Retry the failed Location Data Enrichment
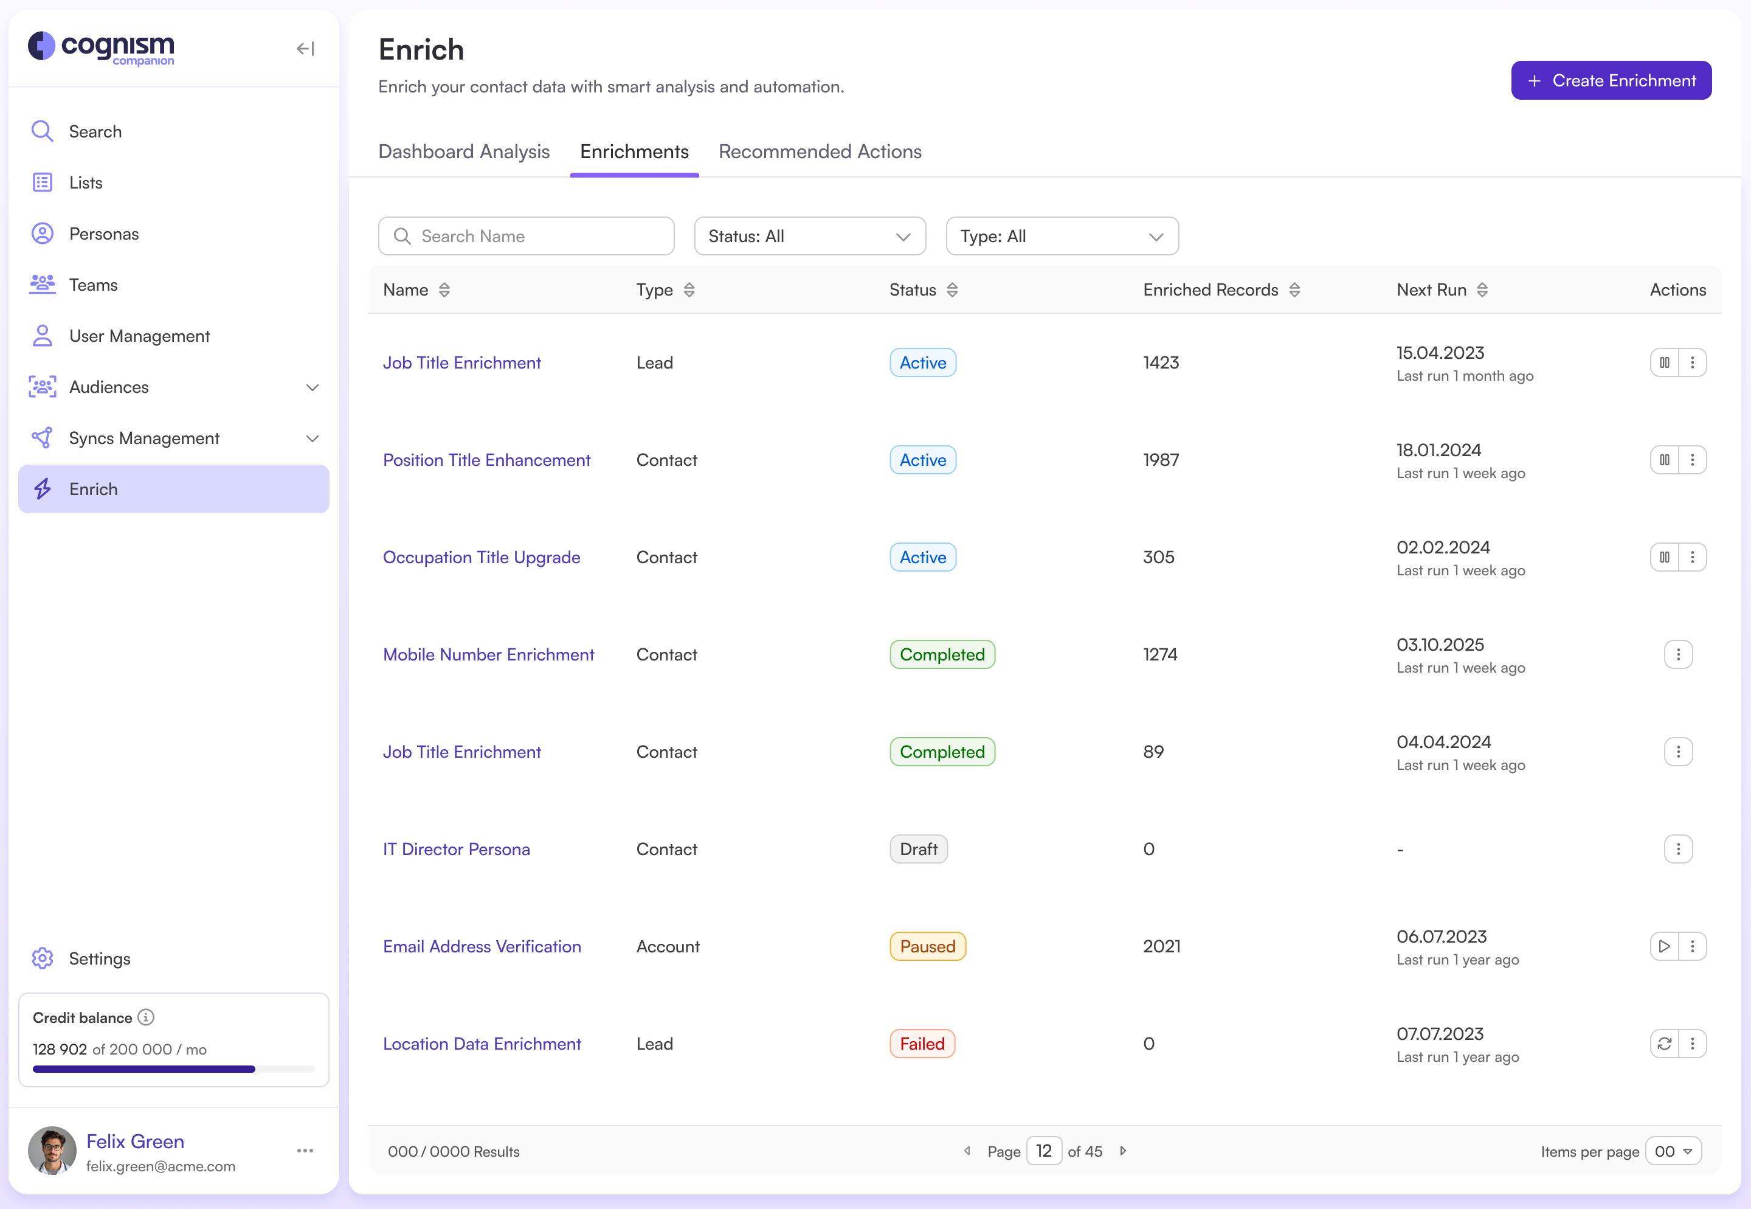 click(1664, 1044)
